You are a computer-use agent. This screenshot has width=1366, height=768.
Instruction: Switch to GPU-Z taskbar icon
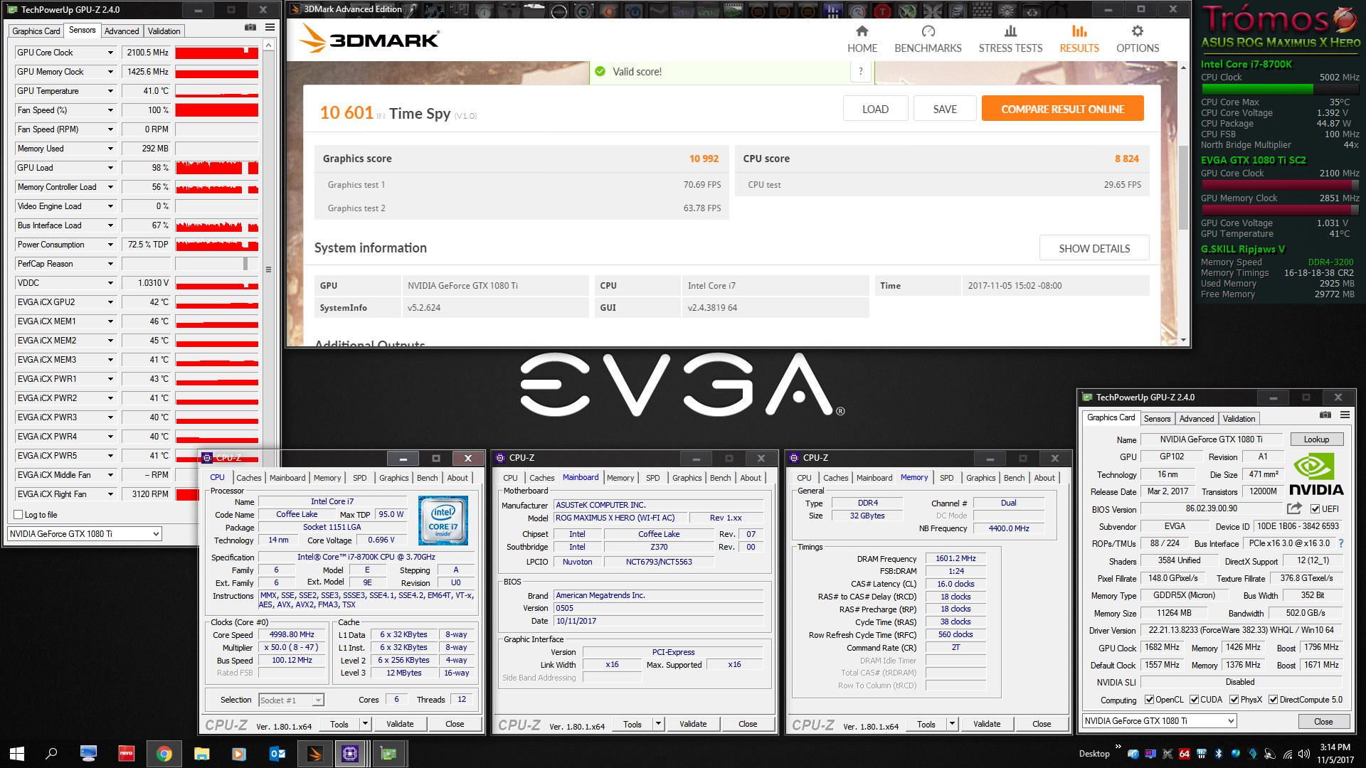388,754
